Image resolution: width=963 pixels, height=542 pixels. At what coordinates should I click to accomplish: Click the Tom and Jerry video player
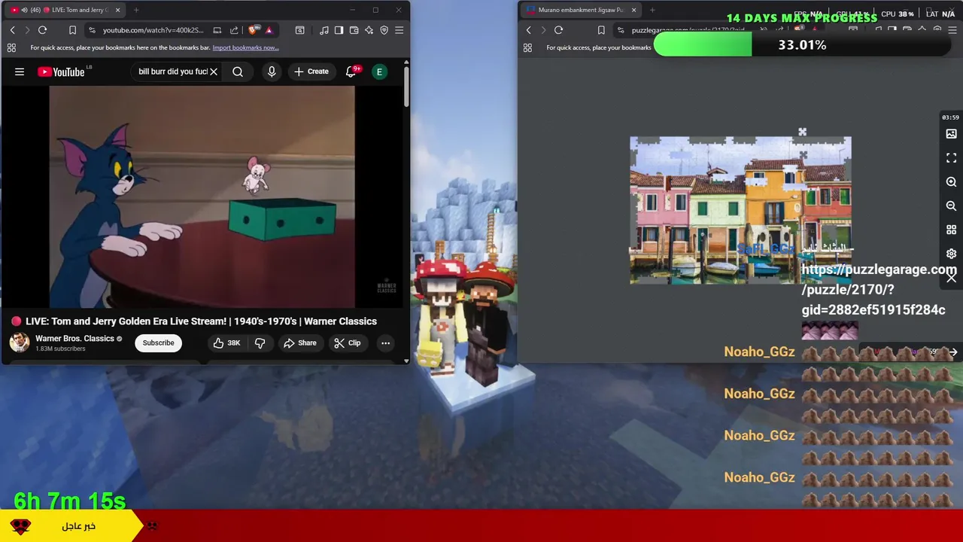point(202,197)
